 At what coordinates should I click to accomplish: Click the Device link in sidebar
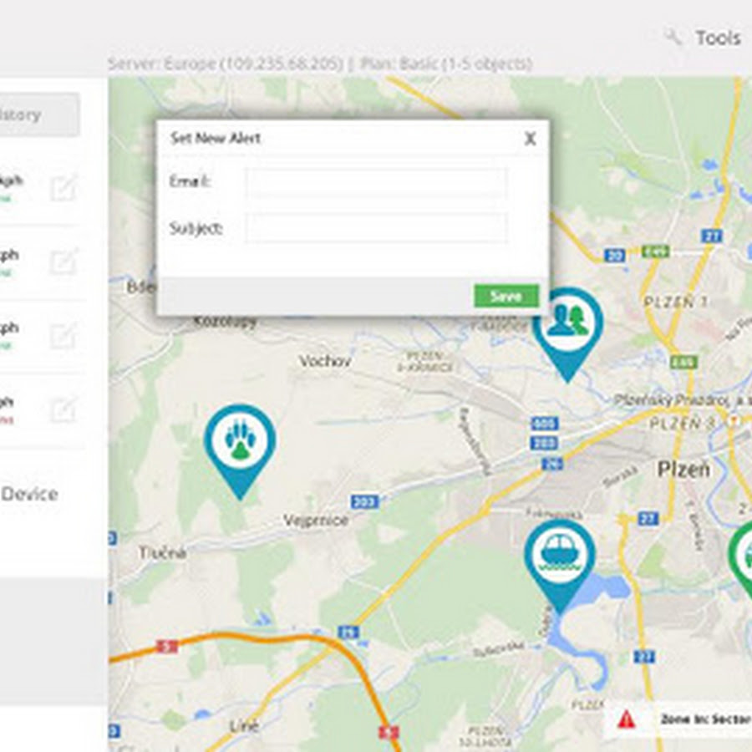click(x=29, y=494)
